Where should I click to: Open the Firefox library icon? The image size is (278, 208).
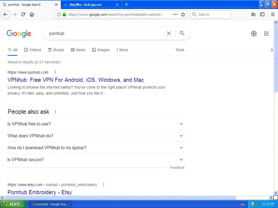click(x=254, y=15)
